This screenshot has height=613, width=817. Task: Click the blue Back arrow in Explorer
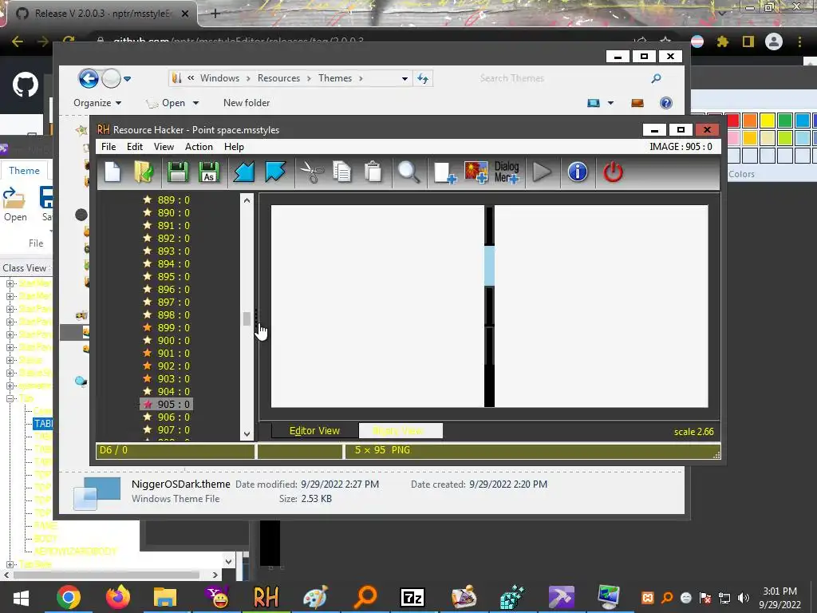point(89,79)
